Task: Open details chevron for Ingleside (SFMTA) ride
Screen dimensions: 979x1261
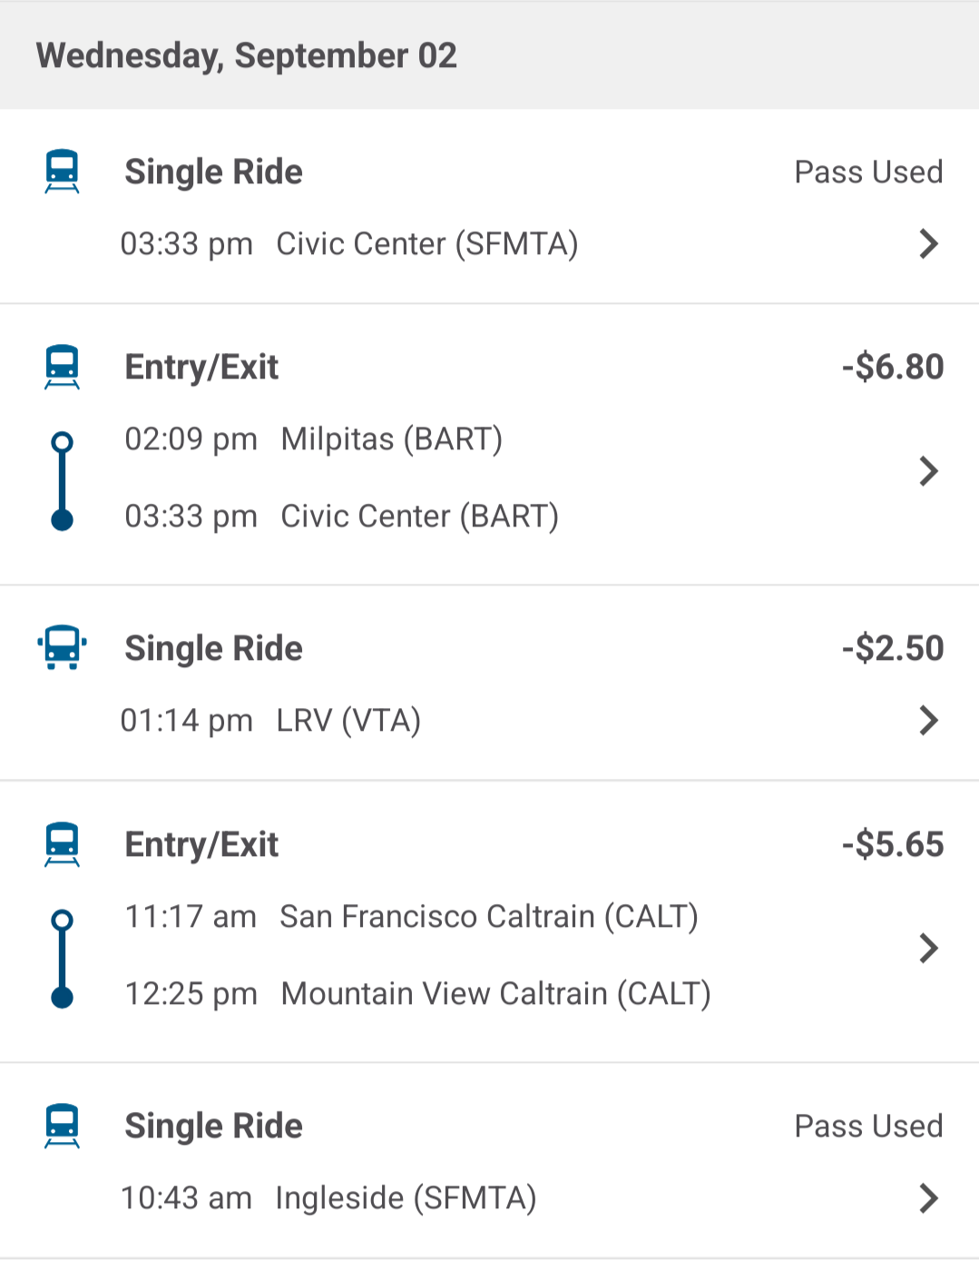Action: click(928, 1197)
